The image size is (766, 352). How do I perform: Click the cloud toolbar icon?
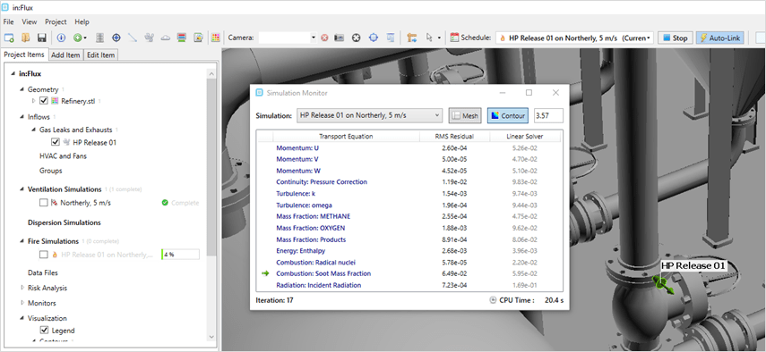[166, 38]
